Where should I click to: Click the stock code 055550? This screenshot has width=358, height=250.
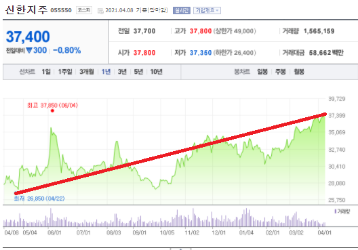61,10
